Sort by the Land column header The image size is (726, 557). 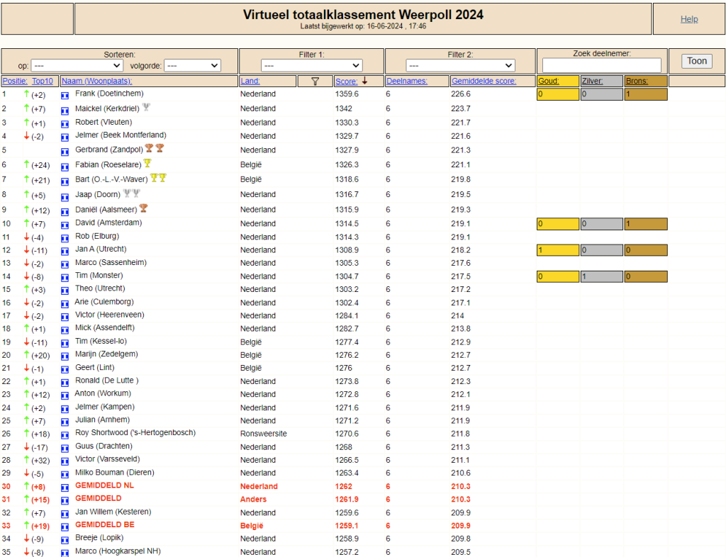coord(250,81)
